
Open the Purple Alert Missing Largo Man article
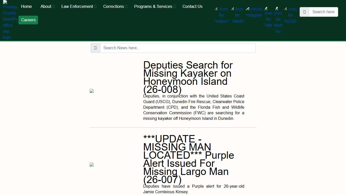(188, 159)
